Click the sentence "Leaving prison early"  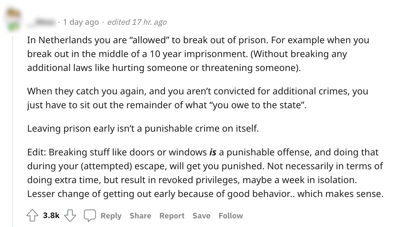coord(143,128)
